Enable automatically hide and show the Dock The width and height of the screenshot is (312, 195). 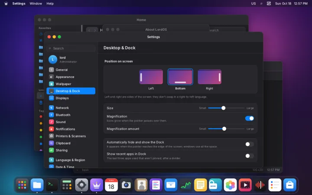point(250,144)
